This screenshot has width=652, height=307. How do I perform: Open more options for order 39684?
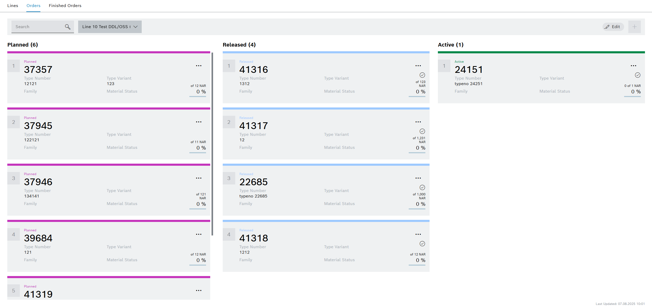click(x=198, y=234)
